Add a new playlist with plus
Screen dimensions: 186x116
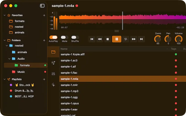coord(44,79)
